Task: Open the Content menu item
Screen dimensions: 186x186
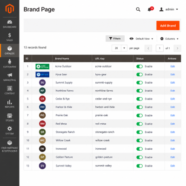Action: (x=10, y=90)
